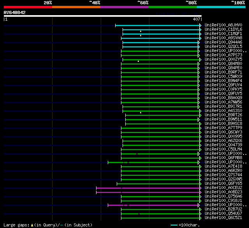This screenshot has height=228, width=249.
Task: Select the UniRef100_B9RF71 entry
Action: pyautogui.click(x=223, y=72)
